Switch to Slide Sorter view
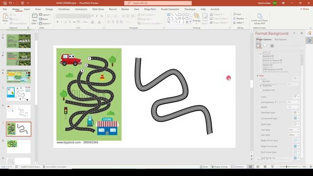Viewport: 313px width, 176px height. click(x=258, y=167)
